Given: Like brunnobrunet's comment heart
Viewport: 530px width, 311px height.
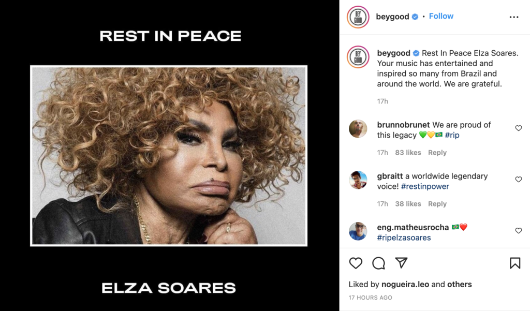Looking at the screenshot, I should pyautogui.click(x=519, y=128).
